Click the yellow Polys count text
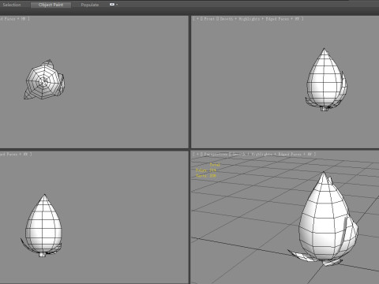Image resolution: width=379 pixels, height=284 pixels. coord(206,170)
